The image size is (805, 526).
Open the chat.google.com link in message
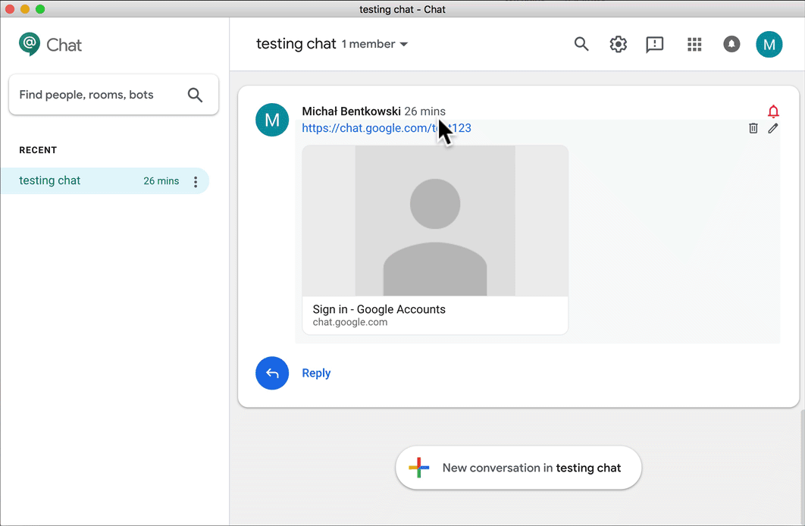click(x=386, y=128)
